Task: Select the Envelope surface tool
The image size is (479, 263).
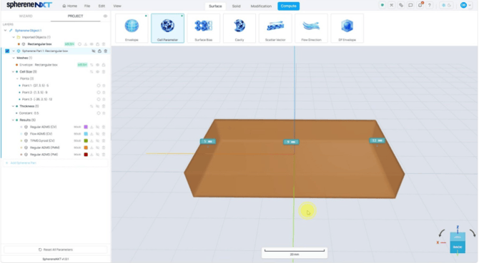Action: coord(132,28)
